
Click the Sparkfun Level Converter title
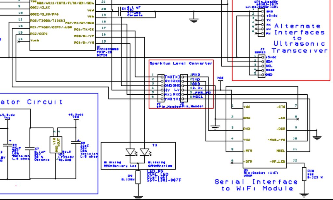181,64
